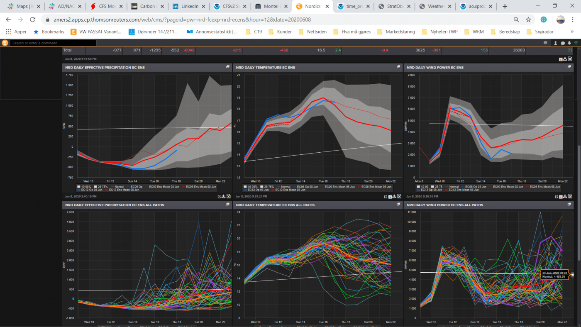The height and width of the screenshot is (327, 581).
Task: Switch to the Weather browser tab
Action: coord(436,6)
